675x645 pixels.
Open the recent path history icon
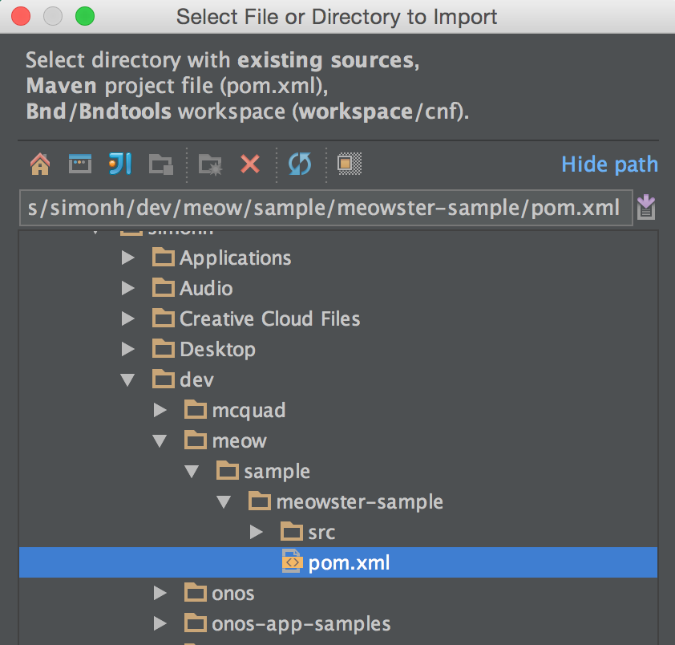click(646, 209)
